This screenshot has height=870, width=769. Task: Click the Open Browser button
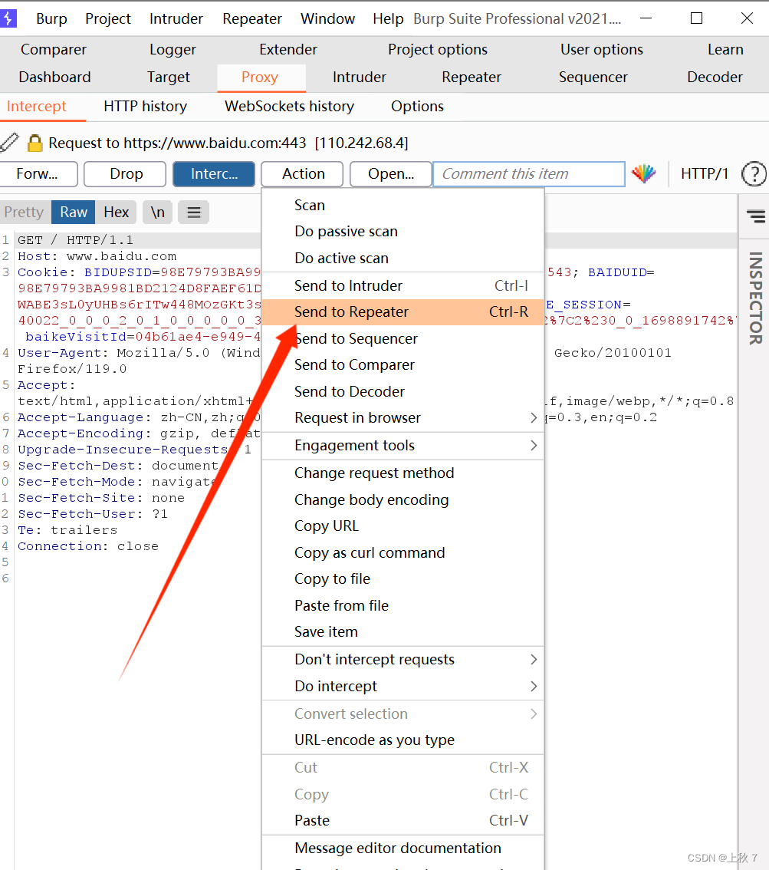(391, 174)
